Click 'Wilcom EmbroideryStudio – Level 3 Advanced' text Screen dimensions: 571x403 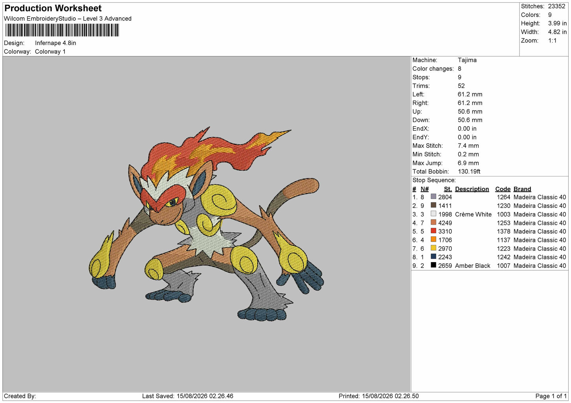coord(68,19)
